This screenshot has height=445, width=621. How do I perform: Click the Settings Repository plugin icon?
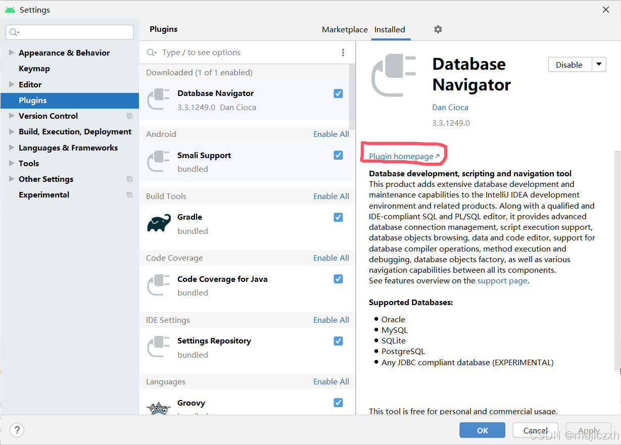click(158, 348)
